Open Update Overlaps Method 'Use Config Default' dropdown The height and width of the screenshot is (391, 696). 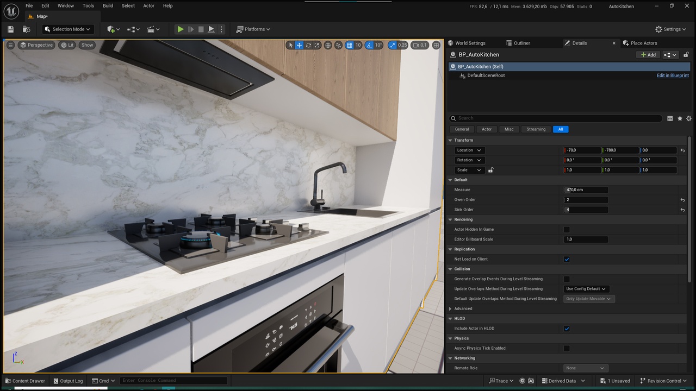[x=586, y=289]
